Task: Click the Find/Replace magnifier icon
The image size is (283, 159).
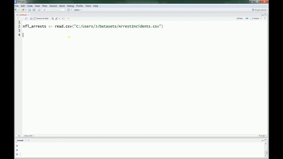Action: pos(53,19)
